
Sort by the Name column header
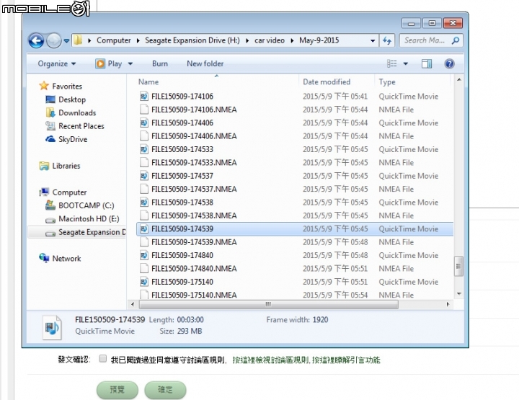[x=148, y=81]
